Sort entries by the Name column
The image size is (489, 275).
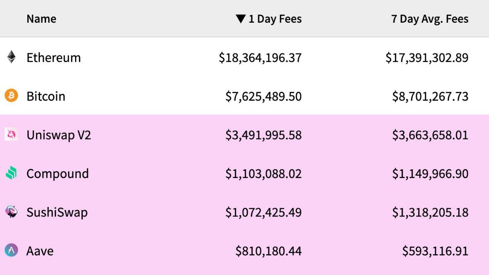click(41, 18)
